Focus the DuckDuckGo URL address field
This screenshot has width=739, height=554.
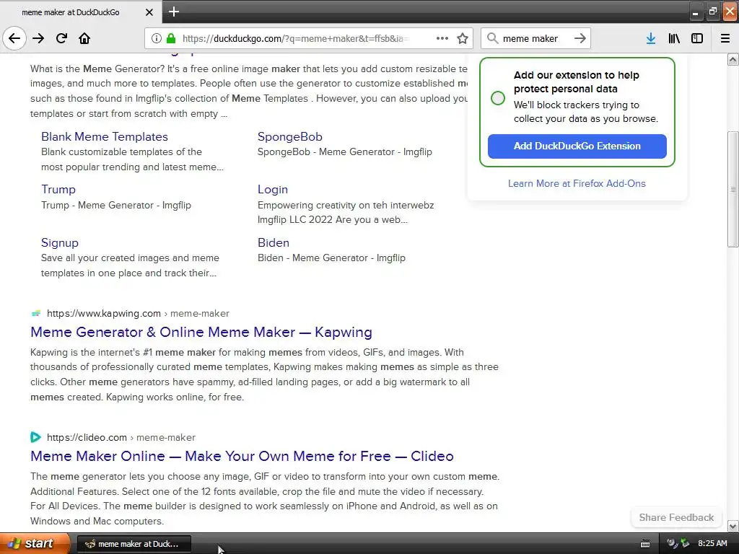295,38
